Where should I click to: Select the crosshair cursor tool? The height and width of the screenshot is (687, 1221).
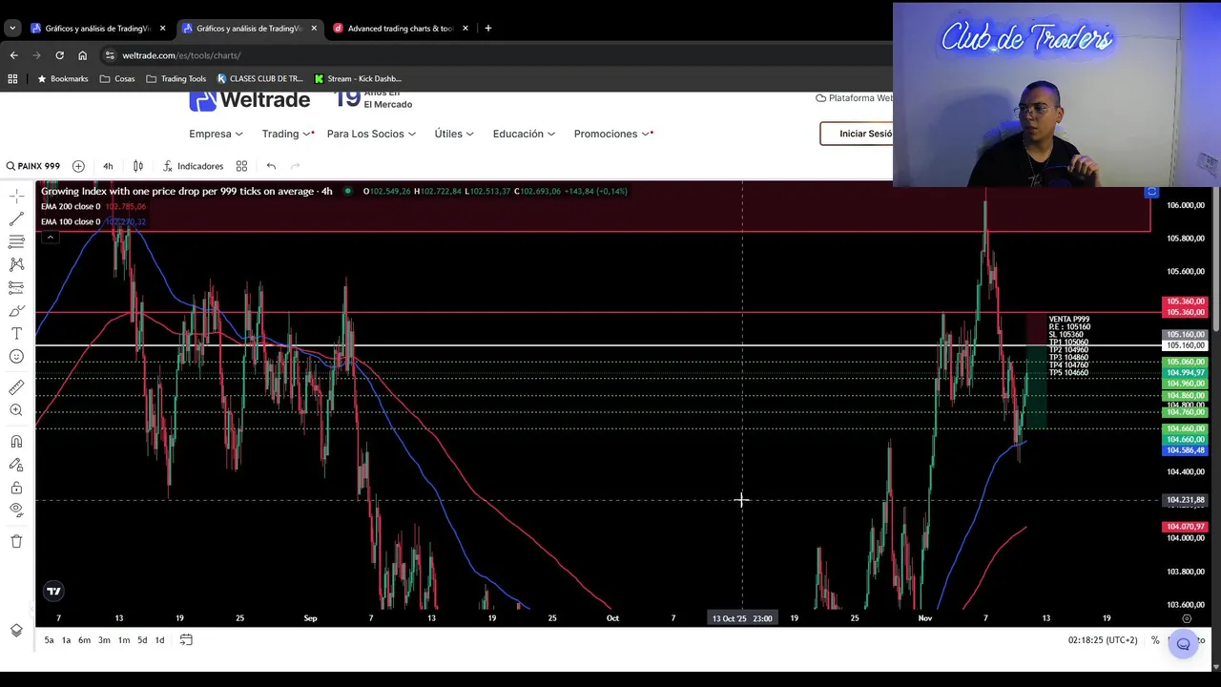pyautogui.click(x=16, y=196)
